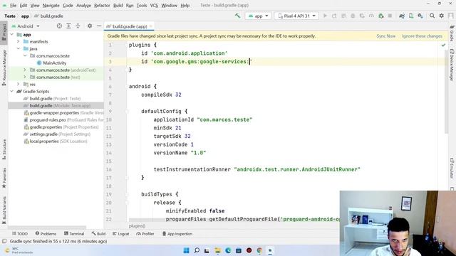Viewport: 456px width, 256px height.
Task: Click the Profile app icon
Action: click(371, 16)
